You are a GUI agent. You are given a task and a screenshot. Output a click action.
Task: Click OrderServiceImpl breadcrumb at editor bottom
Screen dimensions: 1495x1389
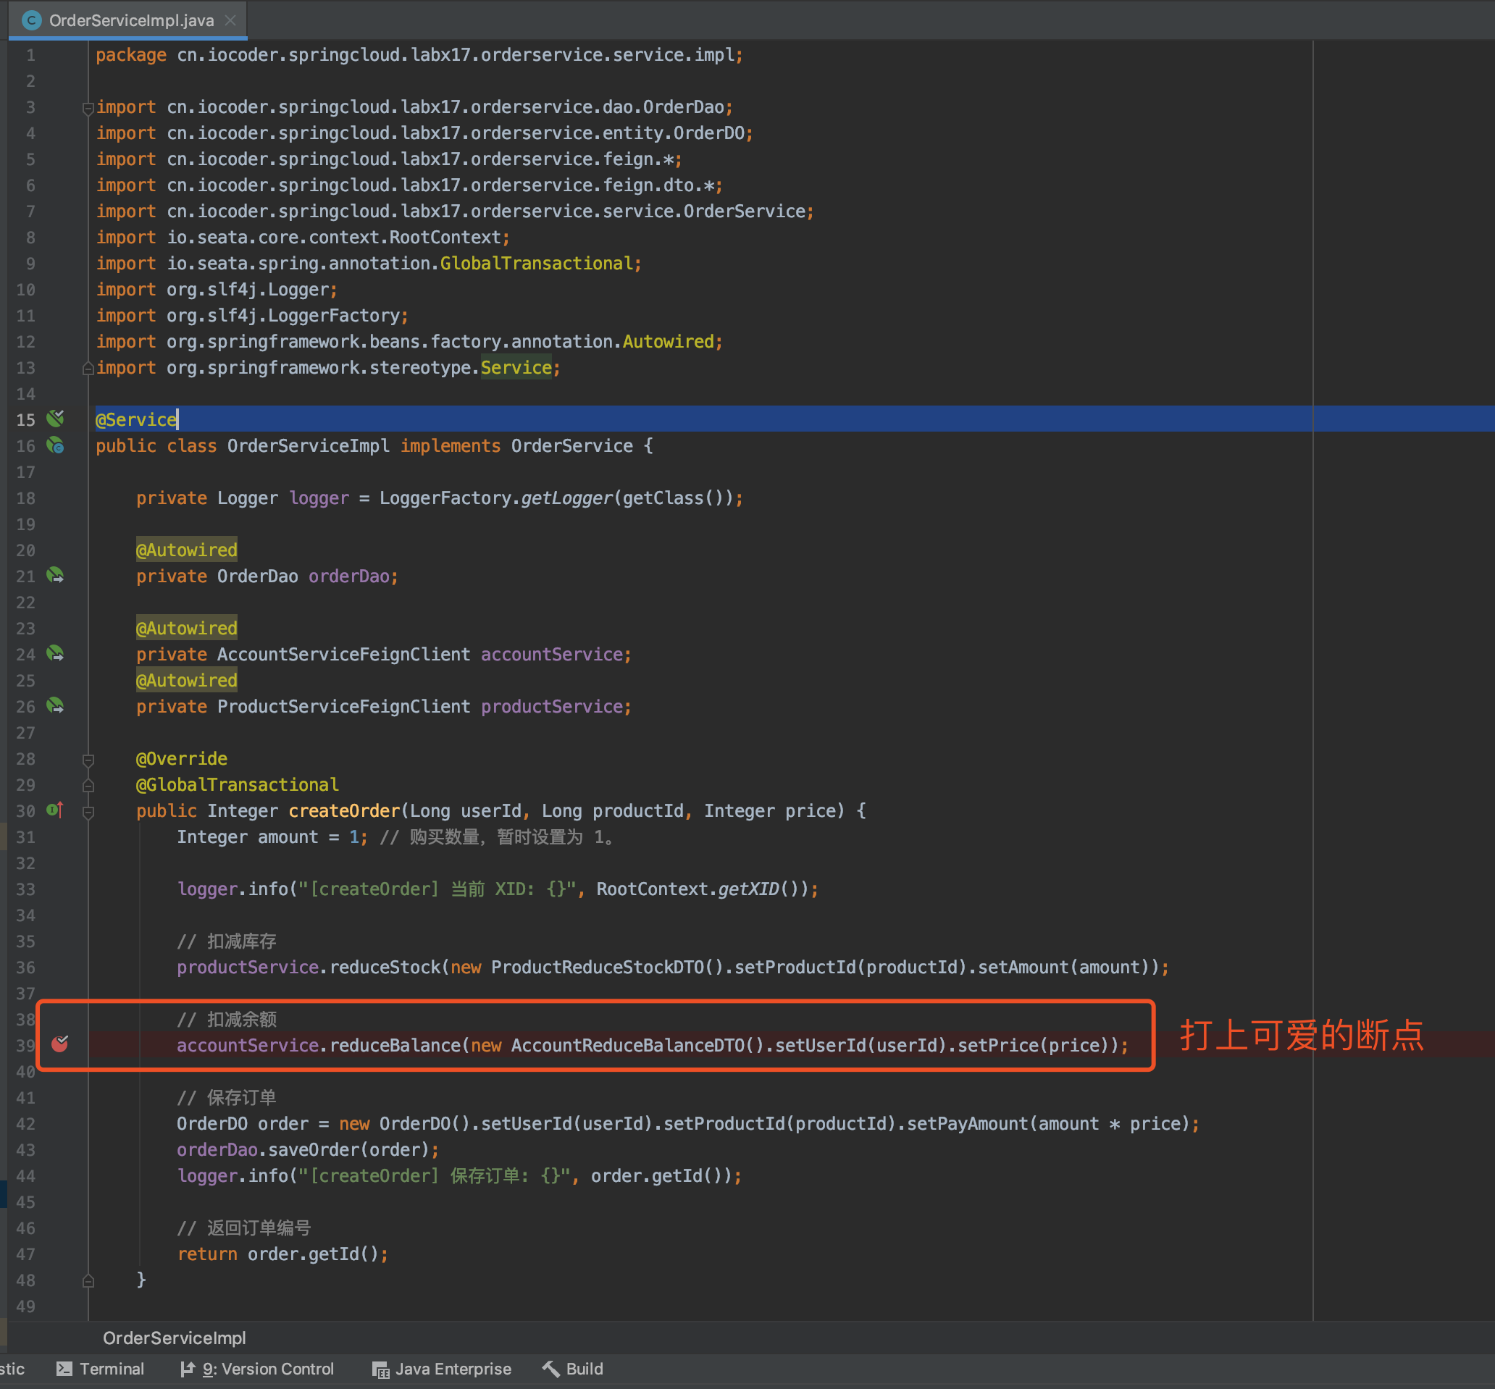click(x=175, y=1338)
